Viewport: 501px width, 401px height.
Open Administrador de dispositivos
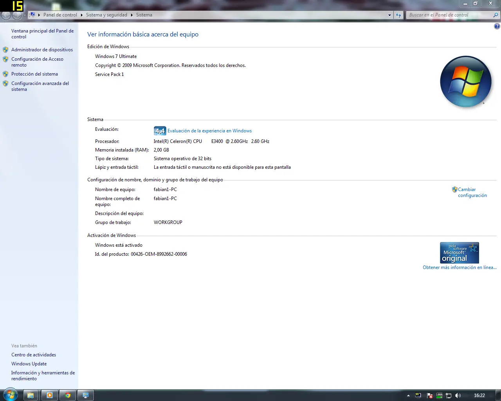click(x=42, y=50)
